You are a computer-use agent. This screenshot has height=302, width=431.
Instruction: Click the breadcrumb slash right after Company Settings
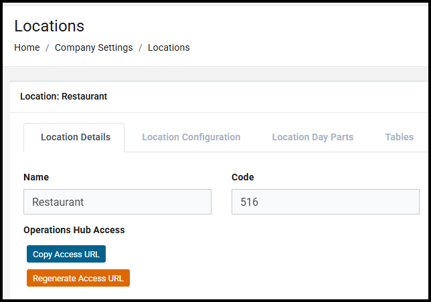tap(141, 47)
